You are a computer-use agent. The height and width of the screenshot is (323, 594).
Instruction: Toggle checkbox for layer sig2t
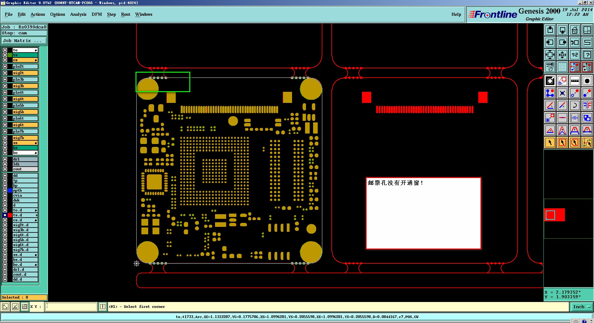tap(5, 73)
